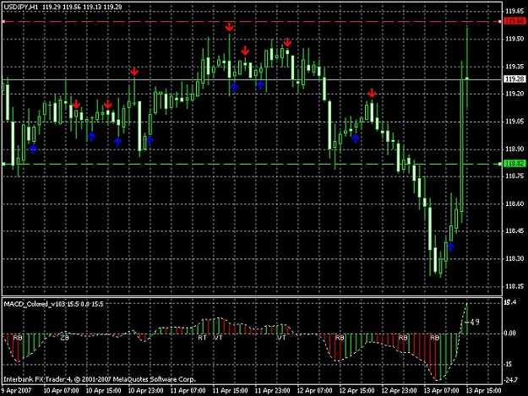Click the white horizontal current price line

(x=251, y=79)
